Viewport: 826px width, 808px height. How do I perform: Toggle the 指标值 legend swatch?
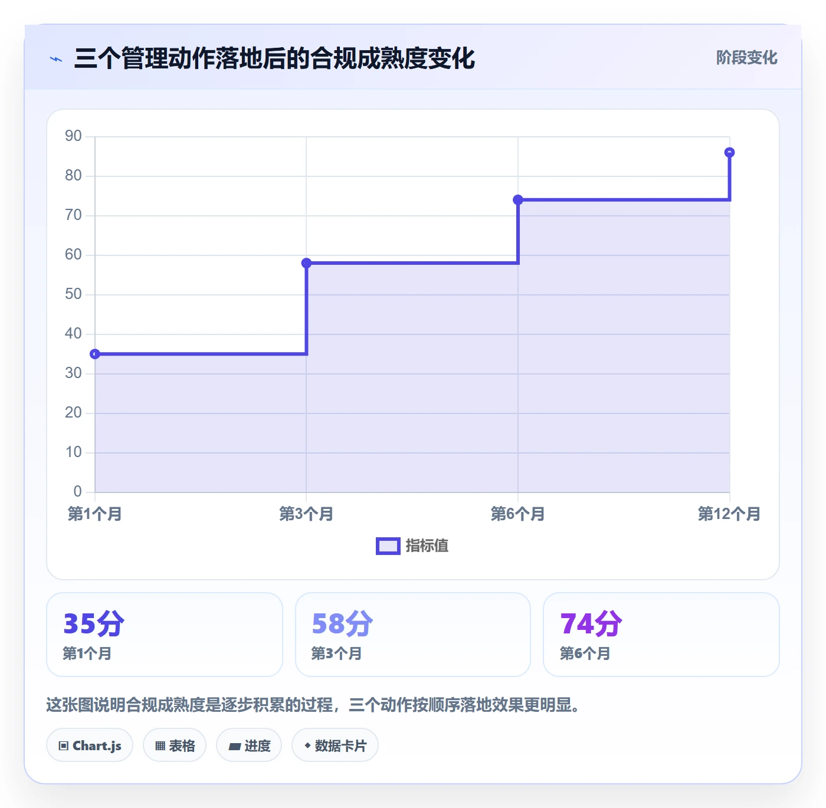point(388,546)
